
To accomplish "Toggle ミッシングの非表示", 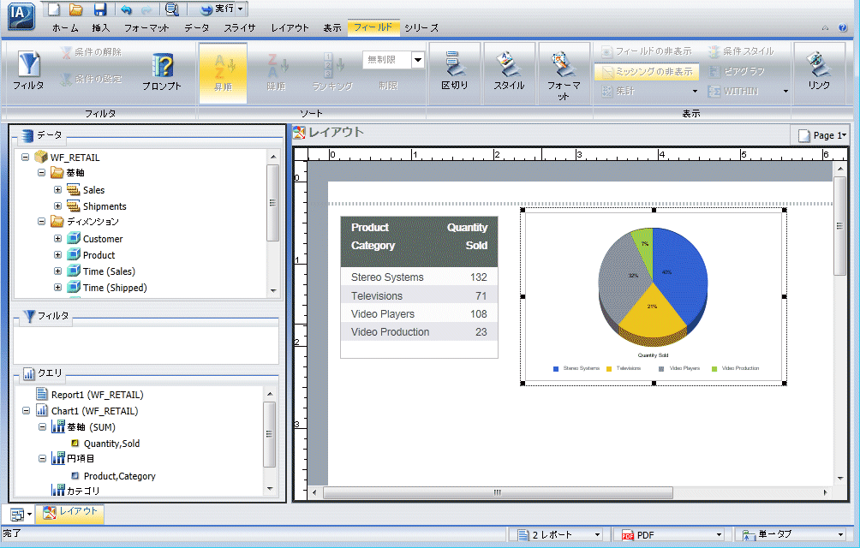I will pos(646,72).
